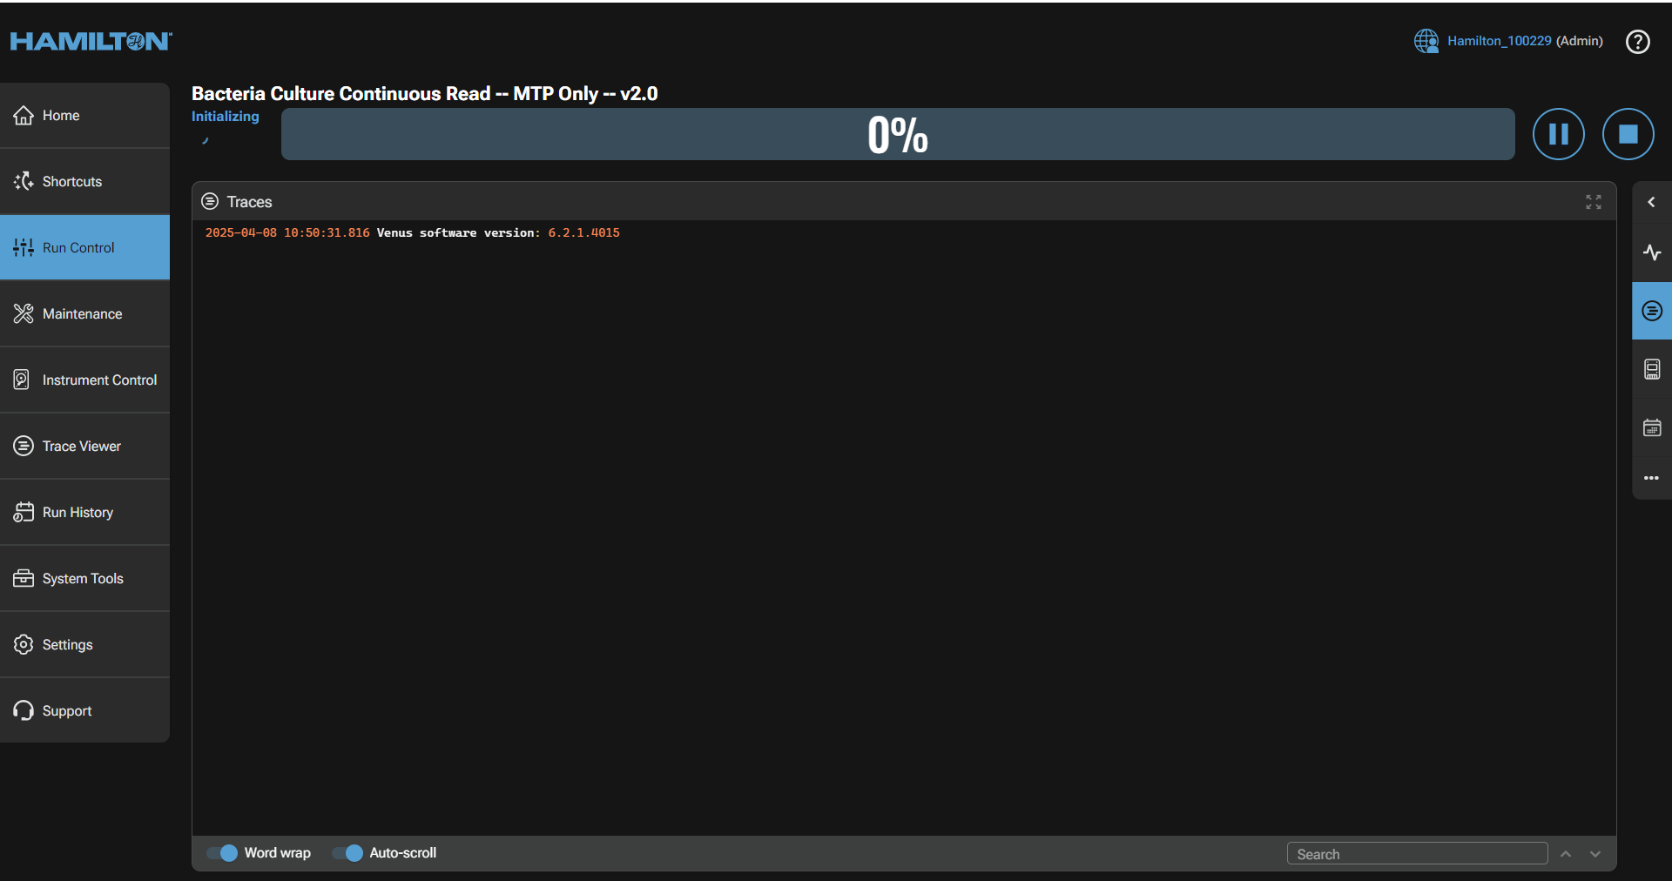Click the trace Search input field
The image size is (1672, 881).
pyautogui.click(x=1417, y=854)
